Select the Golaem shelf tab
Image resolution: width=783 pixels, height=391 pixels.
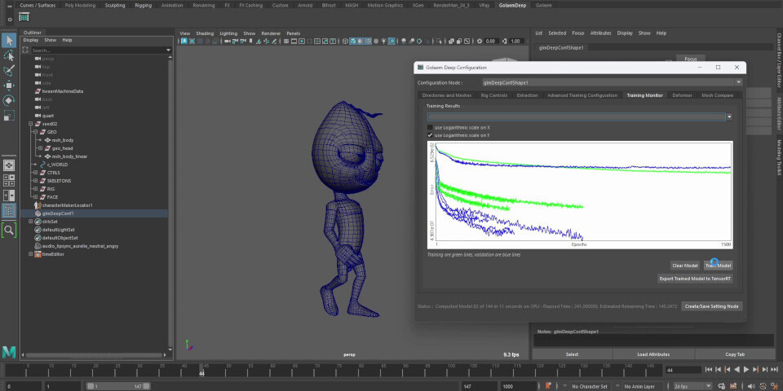tap(543, 6)
